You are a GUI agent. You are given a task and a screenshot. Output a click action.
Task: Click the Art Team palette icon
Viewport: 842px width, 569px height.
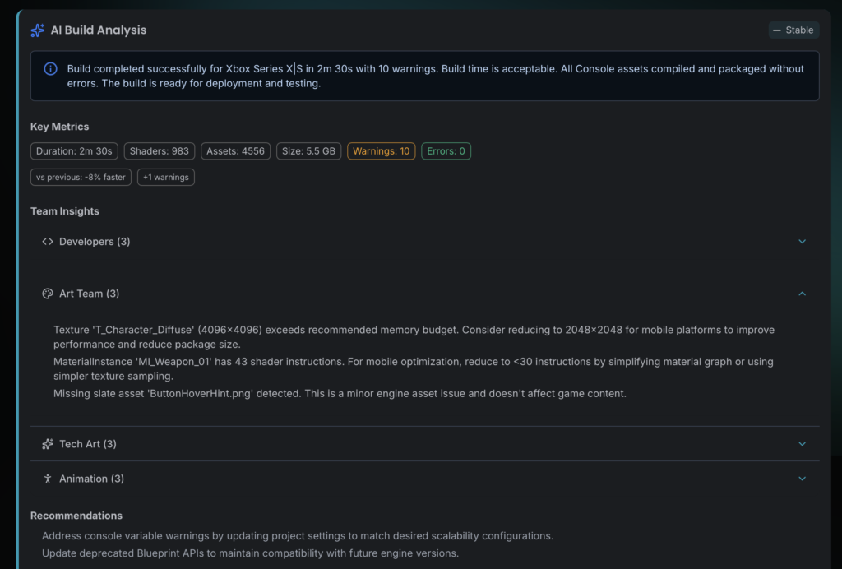pos(48,294)
